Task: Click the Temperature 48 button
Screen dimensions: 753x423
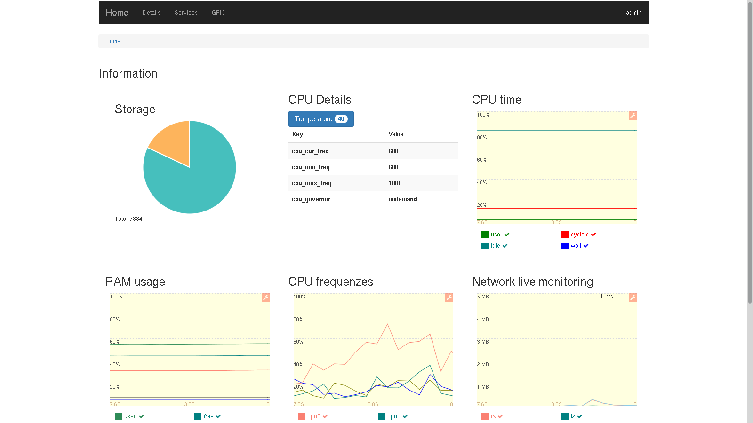Action: tap(321, 119)
